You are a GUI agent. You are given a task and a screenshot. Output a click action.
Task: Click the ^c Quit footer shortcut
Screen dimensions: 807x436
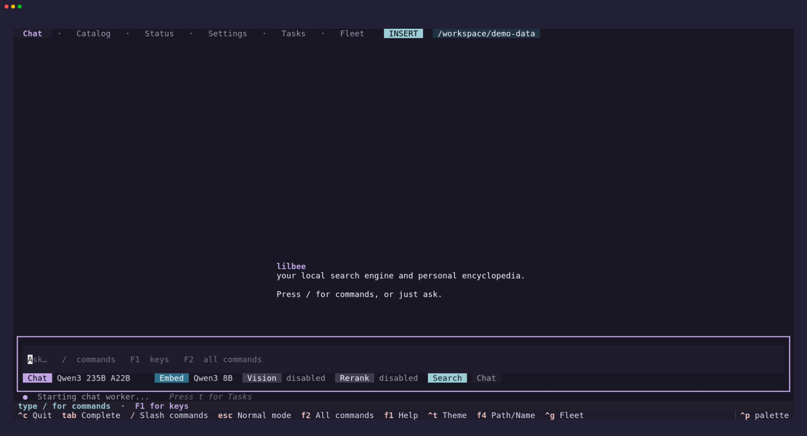tap(35, 416)
